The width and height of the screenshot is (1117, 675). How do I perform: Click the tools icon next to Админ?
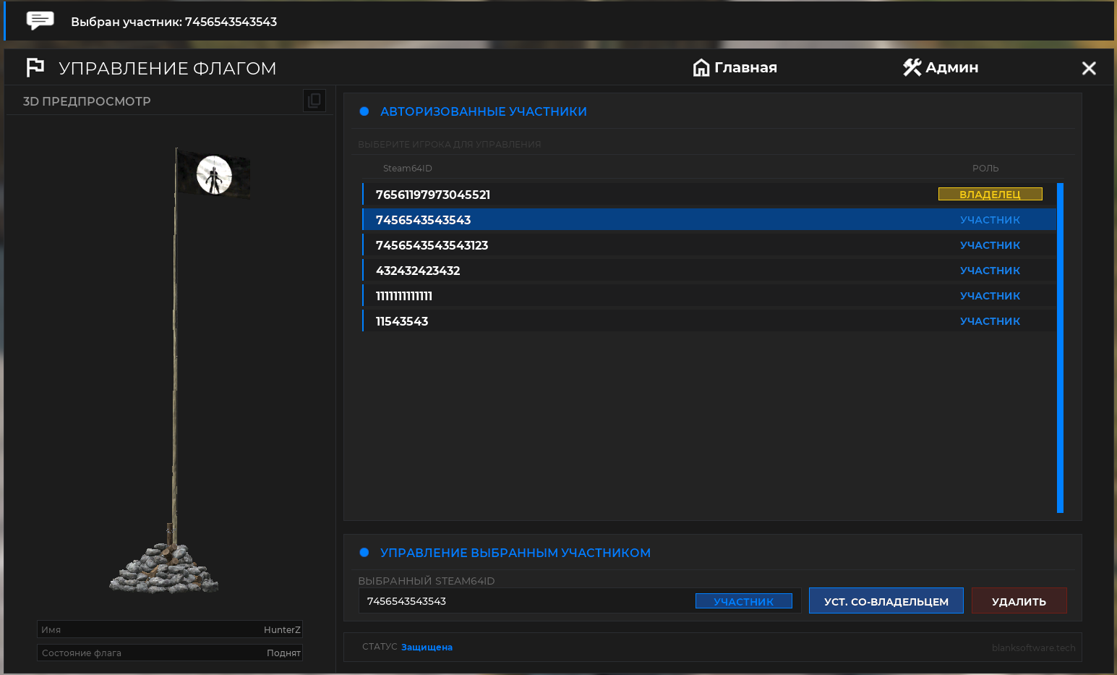click(912, 67)
